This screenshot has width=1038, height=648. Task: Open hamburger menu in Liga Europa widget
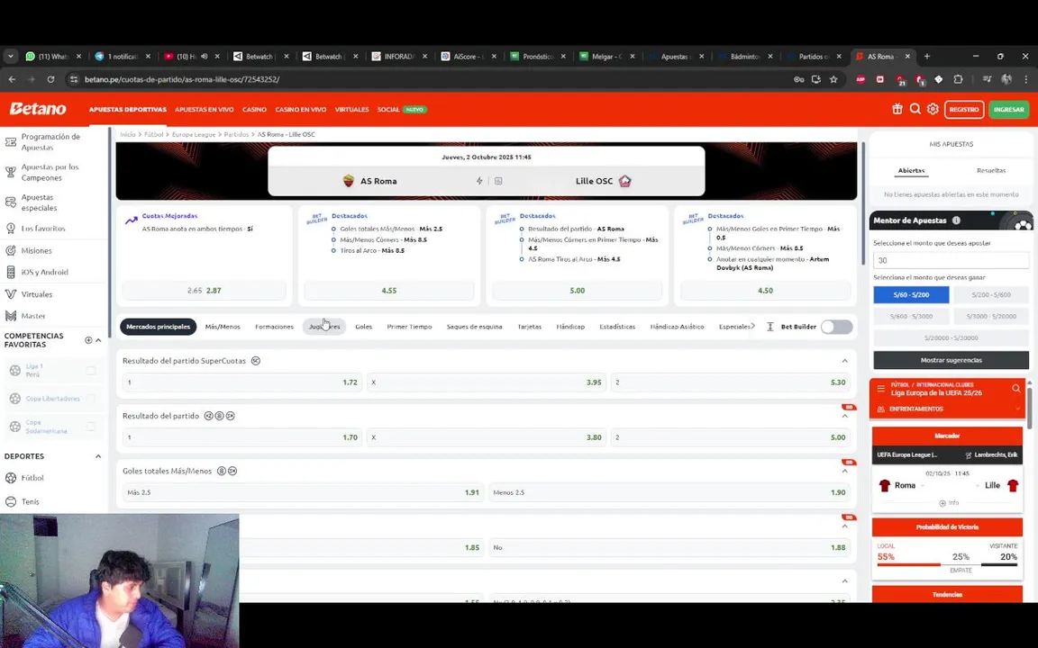coord(880,389)
